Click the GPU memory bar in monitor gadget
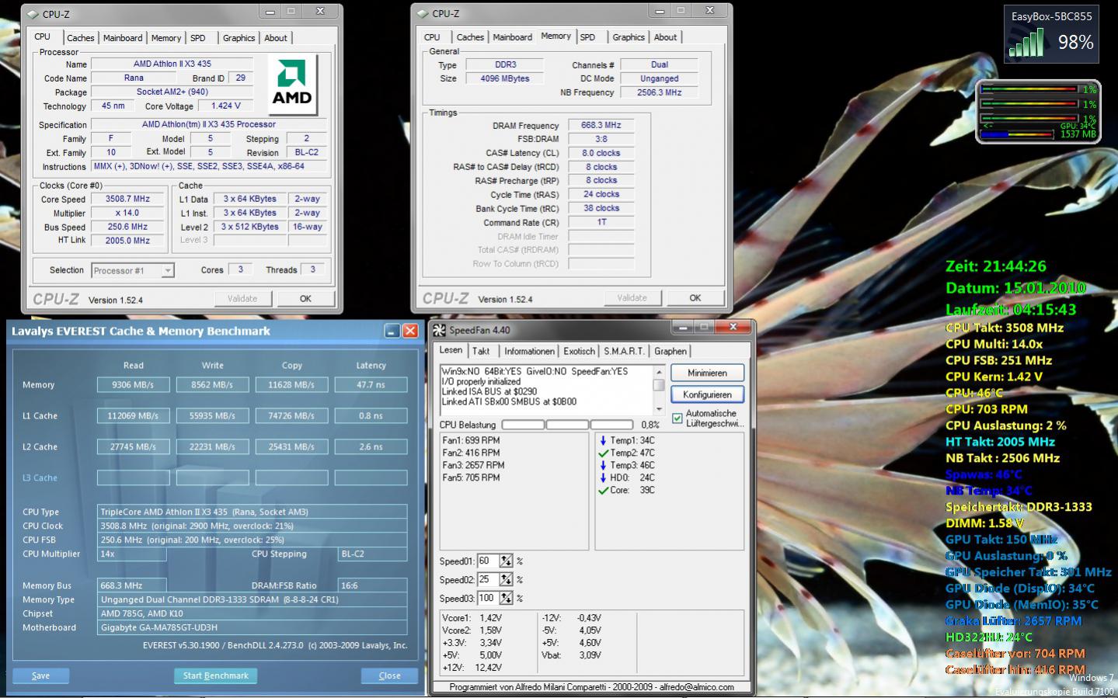1118x698 pixels. click(x=1019, y=134)
